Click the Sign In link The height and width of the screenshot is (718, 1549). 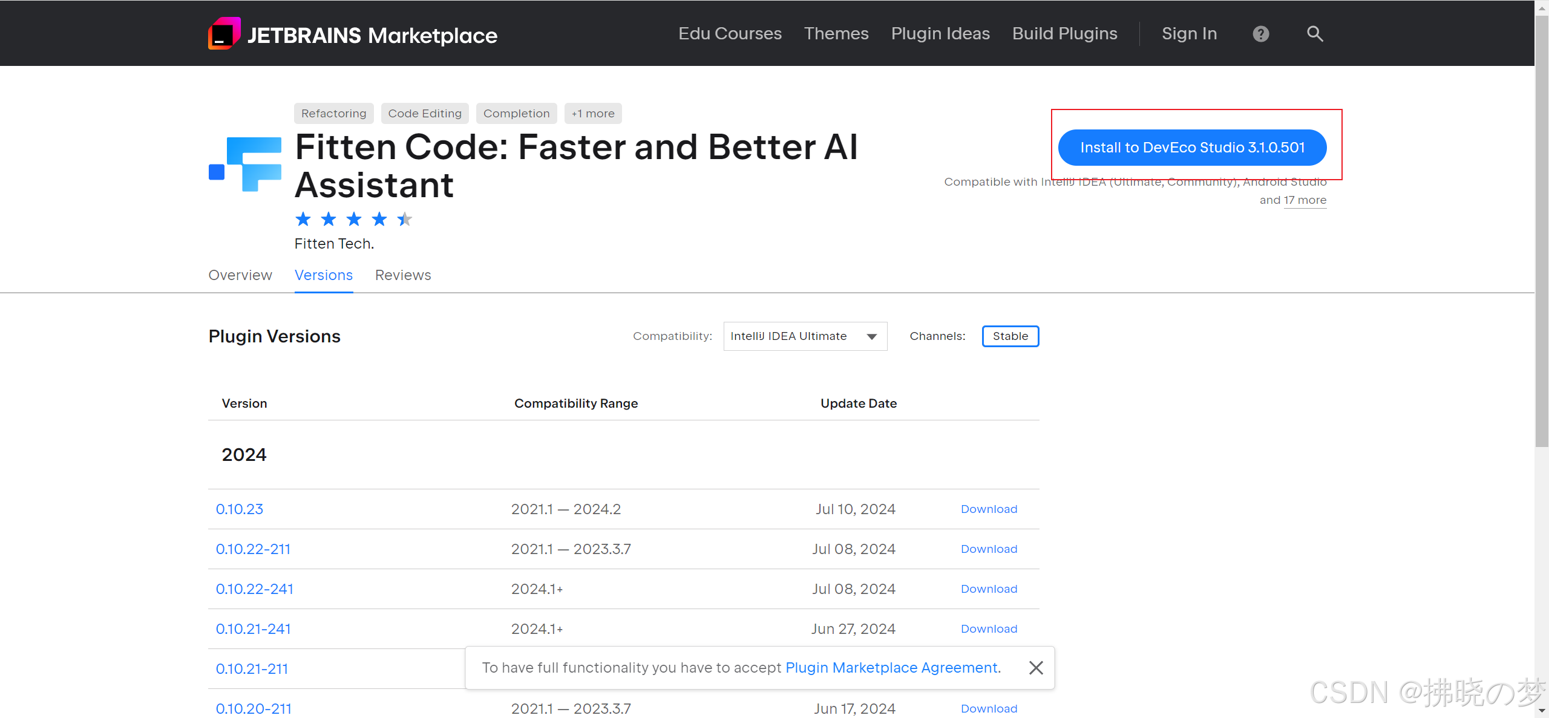click(1188, 33)
